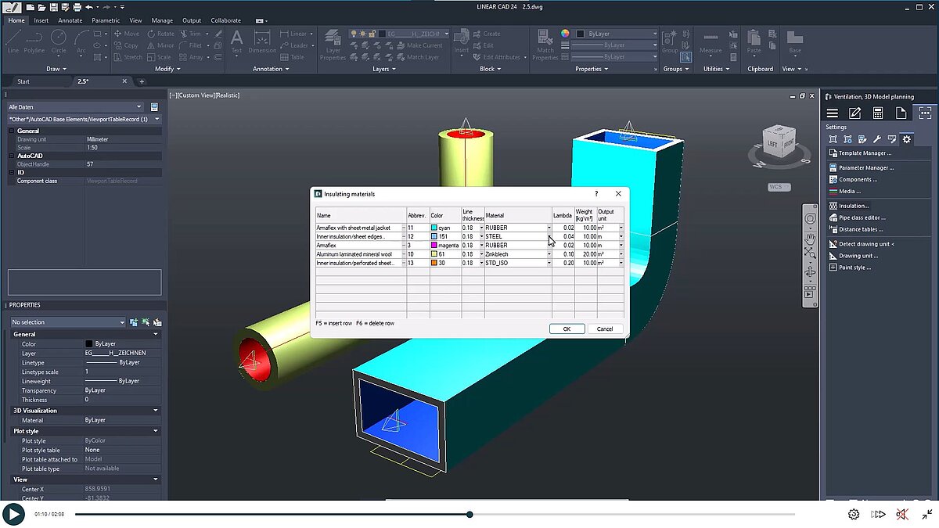The width and height of the screenshot is (939, 528).
Task: Click the Match Layer icon
Action: (x=400, y=57)
